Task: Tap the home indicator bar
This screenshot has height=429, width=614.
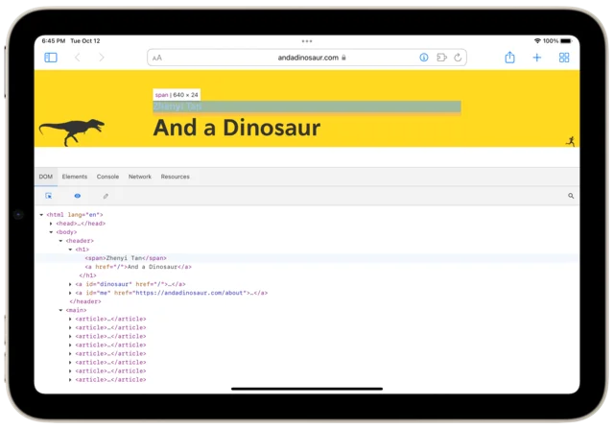Action: [x=307, y=389]
